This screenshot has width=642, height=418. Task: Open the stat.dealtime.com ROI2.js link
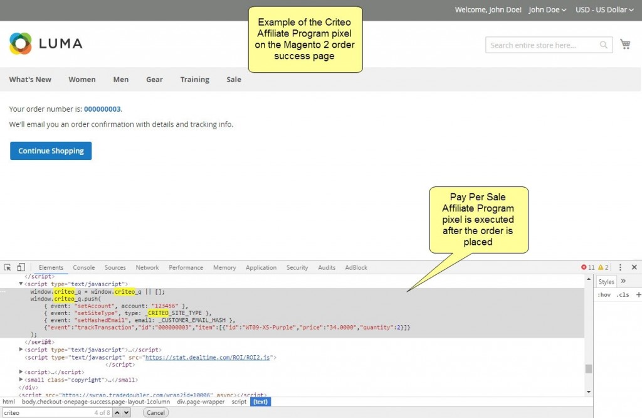coord(208,357)
